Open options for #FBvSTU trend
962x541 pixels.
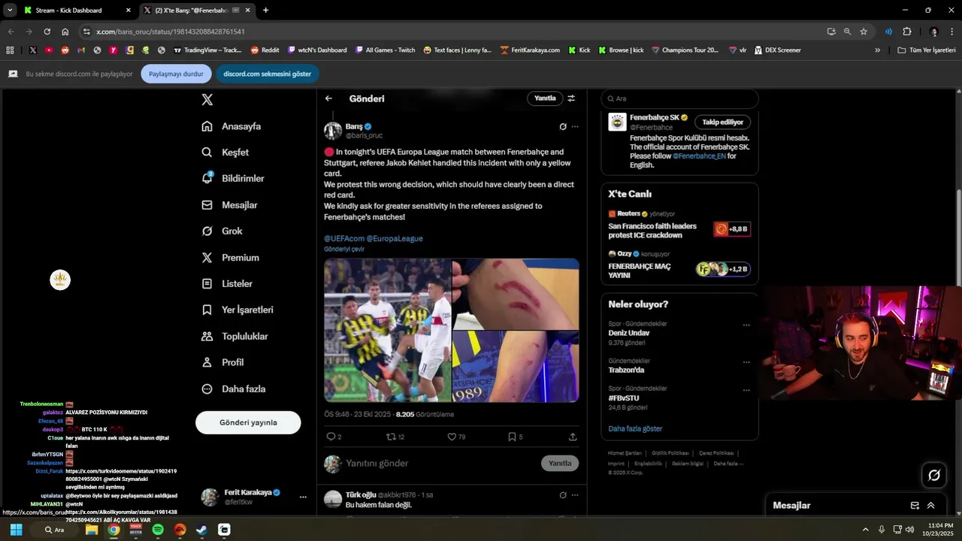pos(746,390)
